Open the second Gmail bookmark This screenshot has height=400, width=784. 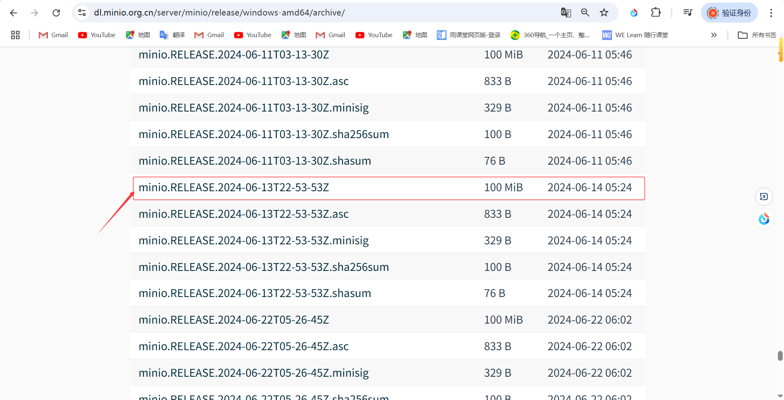tap(209, 35)
